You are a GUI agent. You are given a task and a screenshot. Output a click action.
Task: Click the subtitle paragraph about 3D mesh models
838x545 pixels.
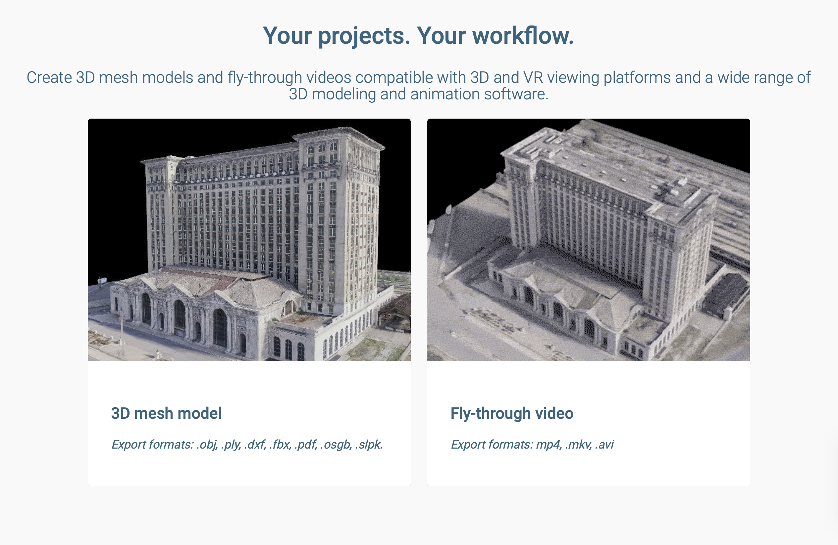click(x=418, y=78)
